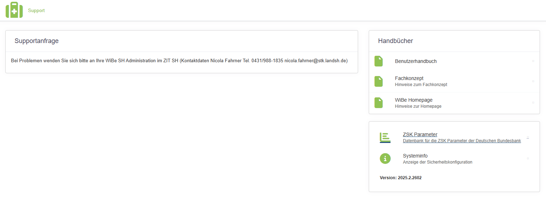Select the 'Hinweise zum Fachkonzept' subtitle
Image resolution: width=546 pixels, height=197 pixels.
[421, 85]
